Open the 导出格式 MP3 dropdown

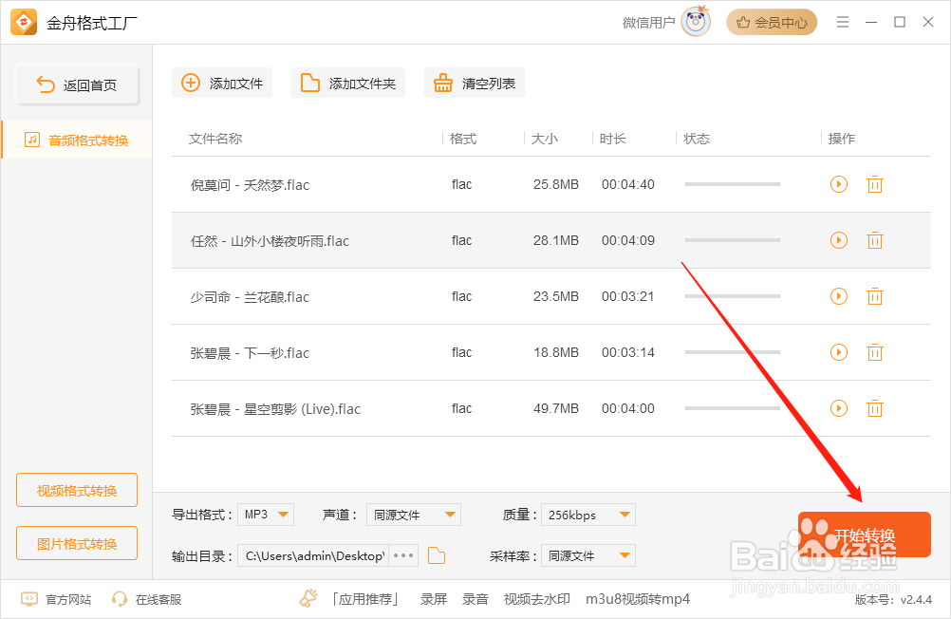(265, 514)
